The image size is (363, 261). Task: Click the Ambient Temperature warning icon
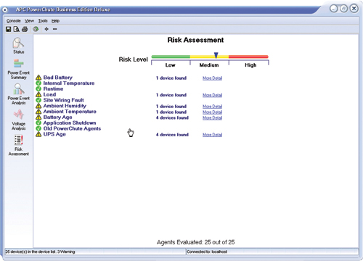tap(38, 112)
